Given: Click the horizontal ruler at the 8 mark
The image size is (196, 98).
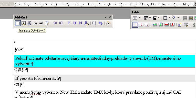Looking at the screenshot, I should point(99,5).
